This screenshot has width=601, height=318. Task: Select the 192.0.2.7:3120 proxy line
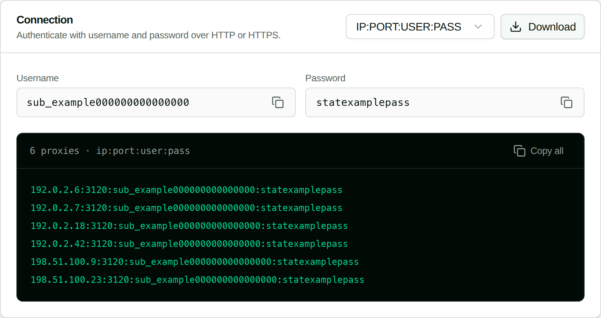(x=187, y=208)
